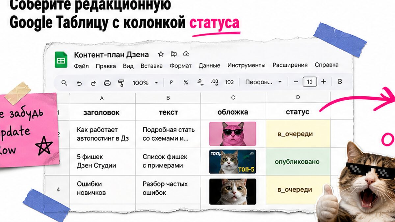Image resolution: width=395 pixels, height=222 pixels.
Task: Click the bold B icon
Action: coord(340,82)
